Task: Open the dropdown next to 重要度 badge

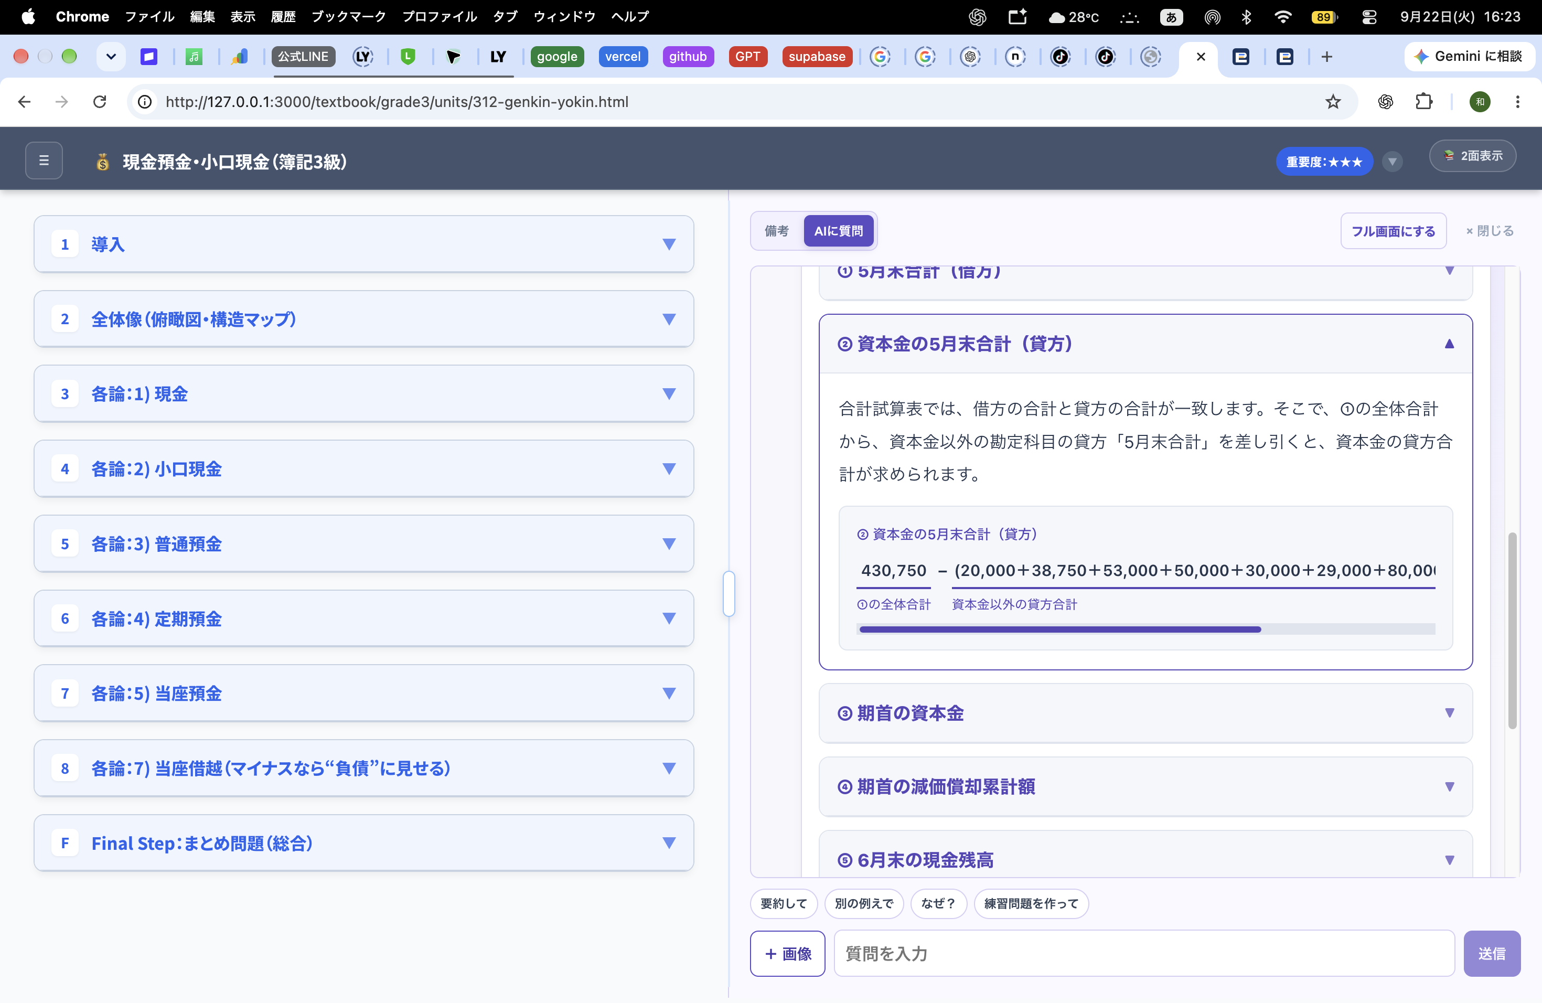Action: pyautogui.click(x=1391, y=162)
